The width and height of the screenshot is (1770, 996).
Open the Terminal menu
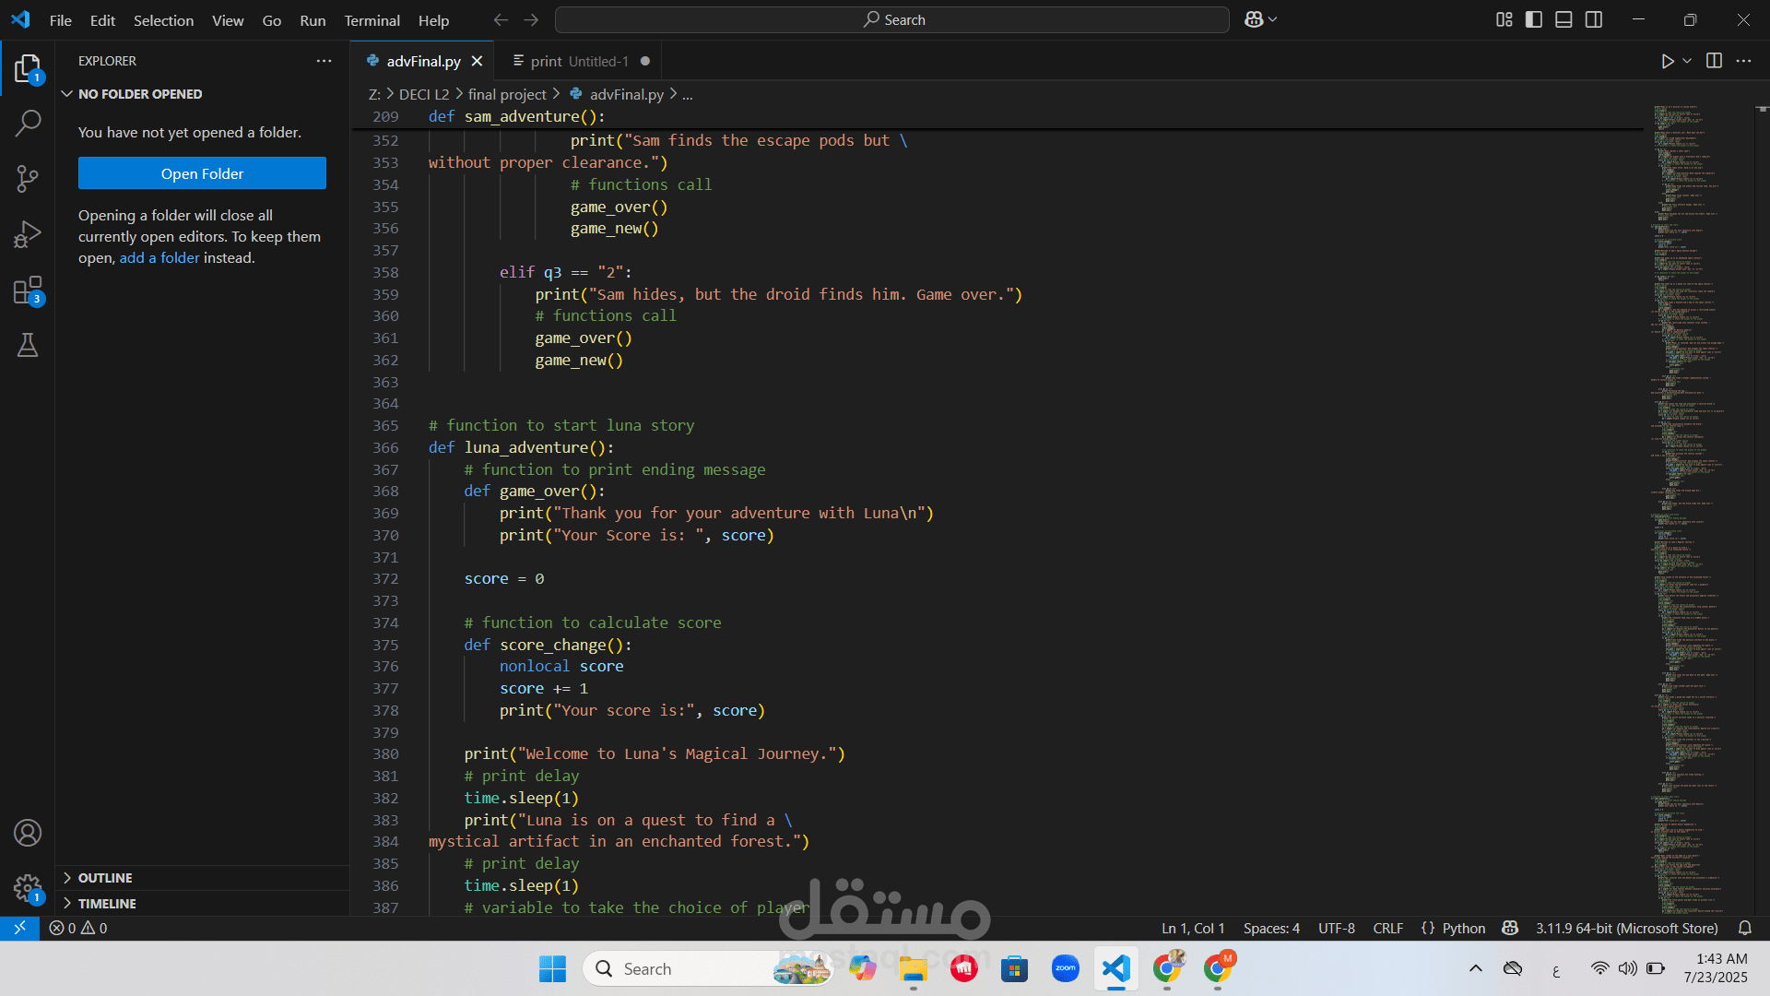(x=372, y=20)
